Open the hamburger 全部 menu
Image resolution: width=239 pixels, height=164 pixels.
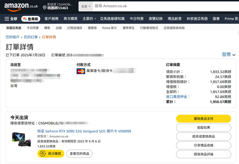[11, 19]
